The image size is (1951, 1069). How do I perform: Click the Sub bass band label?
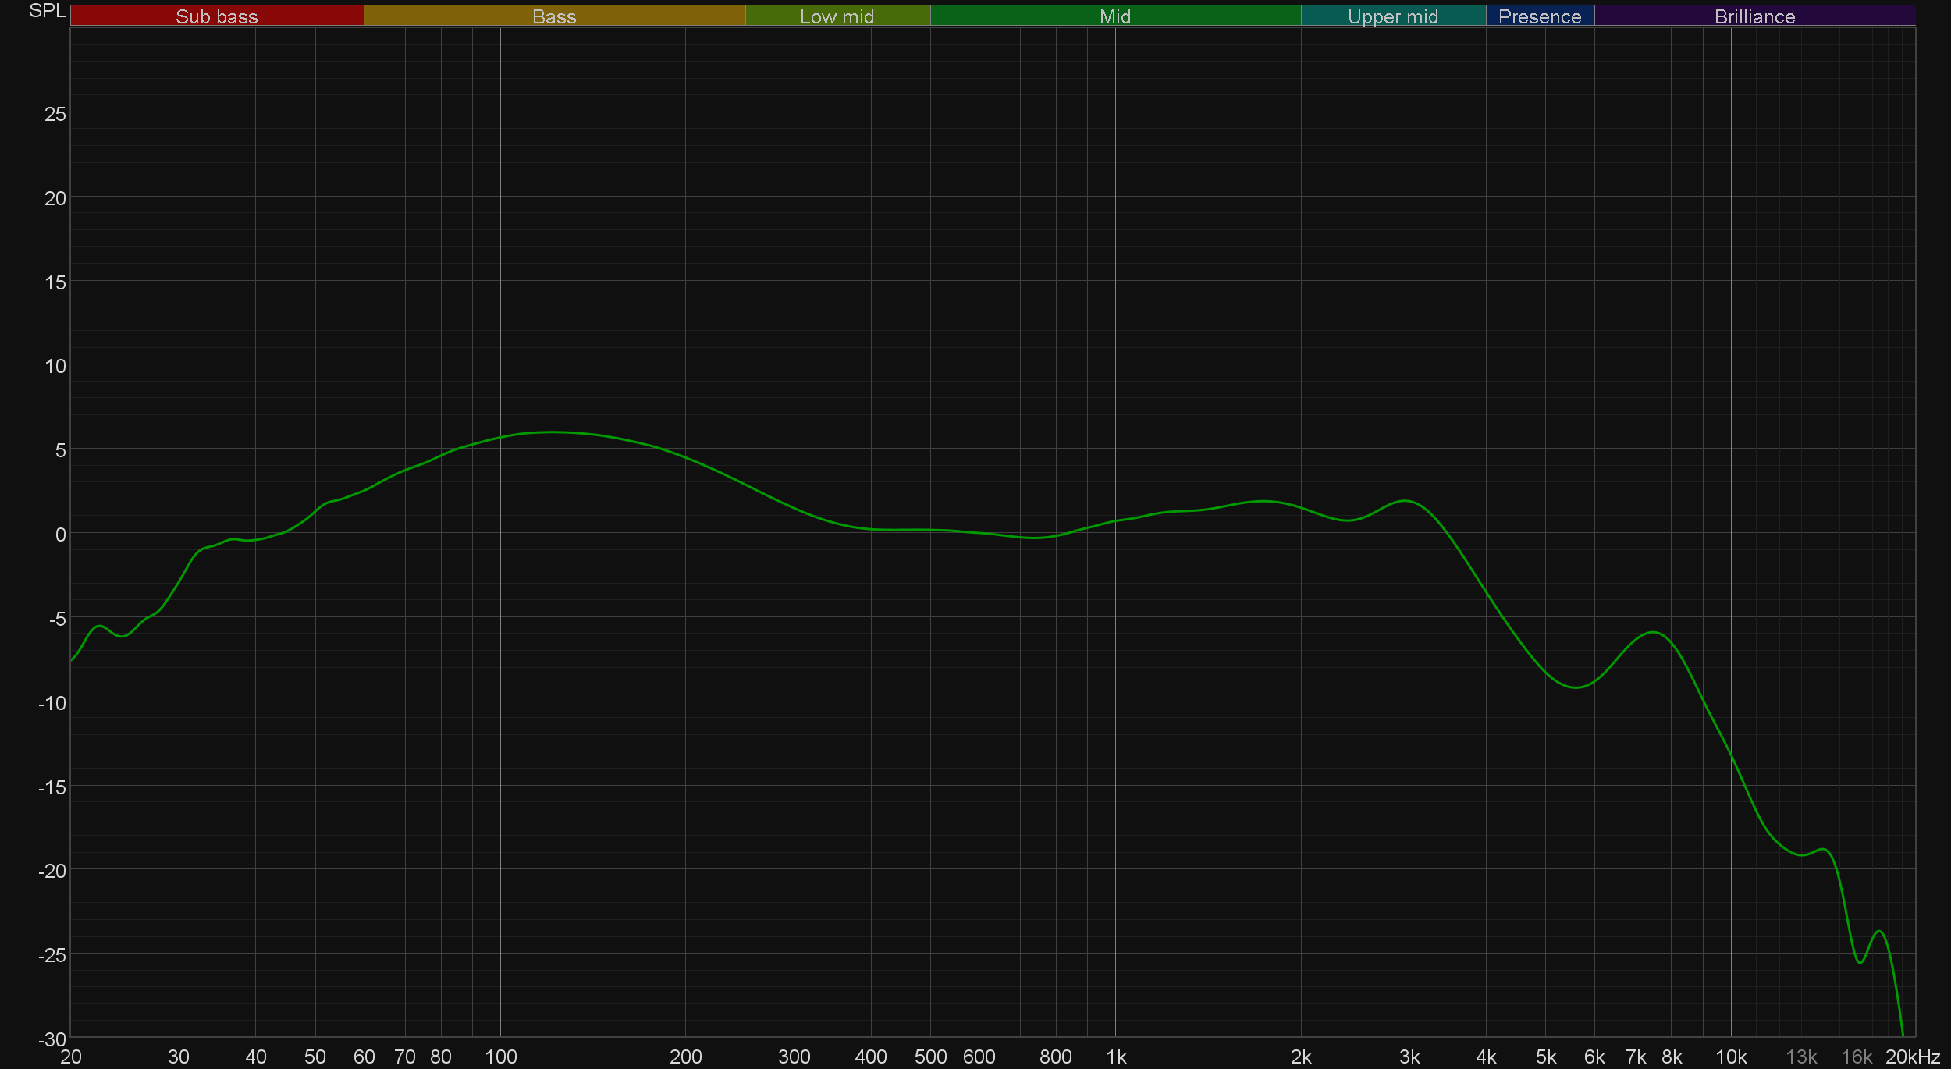pyautogui.click(x=216, y=16)
